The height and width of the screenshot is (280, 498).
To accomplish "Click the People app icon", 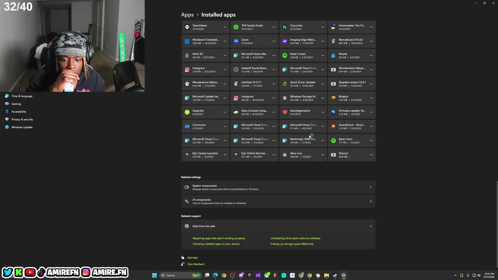I will tap(333, 56).
